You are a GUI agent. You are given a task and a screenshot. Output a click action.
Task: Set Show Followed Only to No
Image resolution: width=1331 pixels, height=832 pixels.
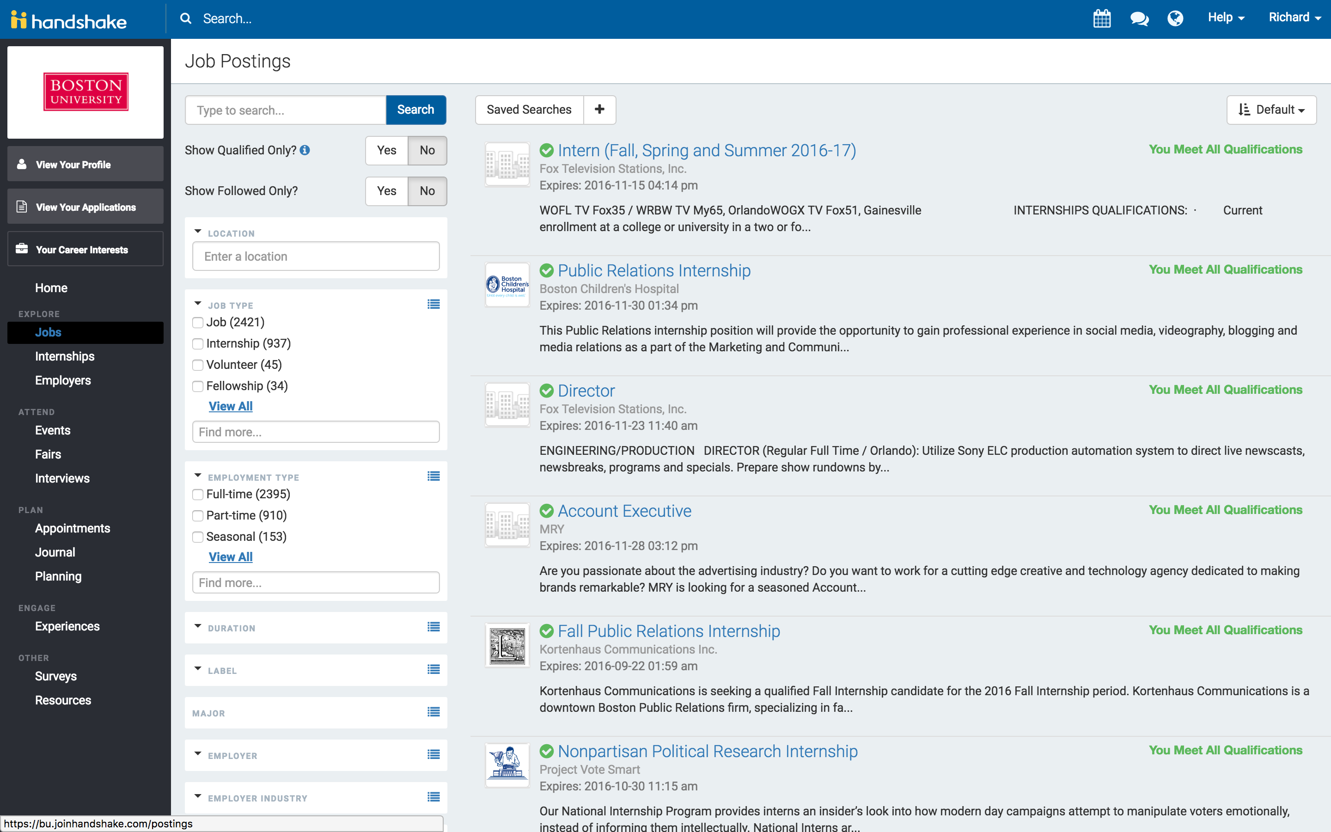(x=427, y=191)
